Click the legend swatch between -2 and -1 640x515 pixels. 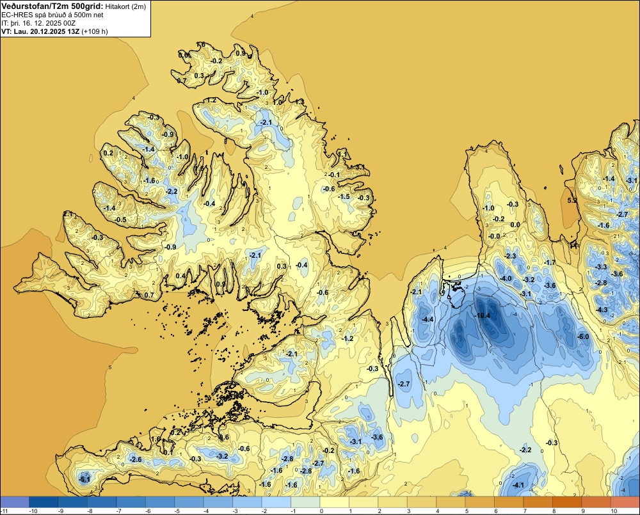coord(276,502)
